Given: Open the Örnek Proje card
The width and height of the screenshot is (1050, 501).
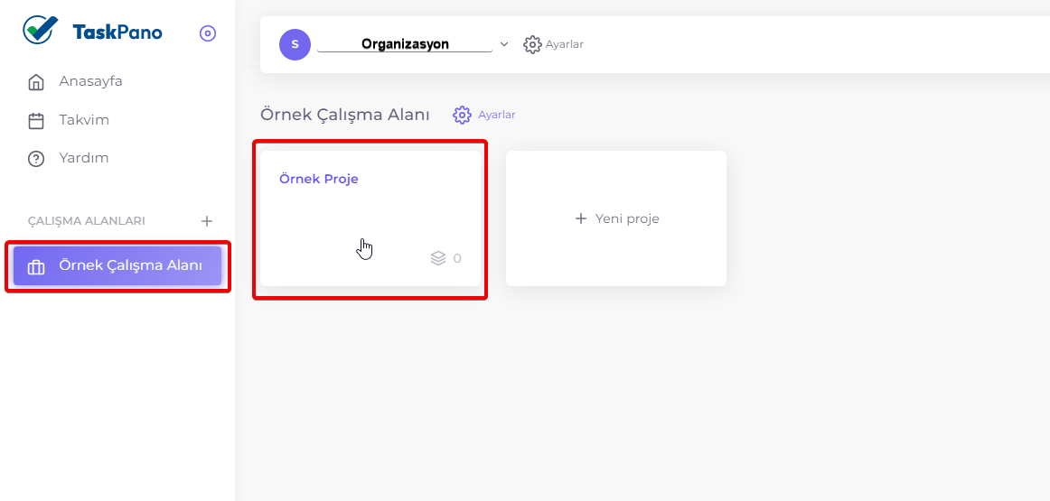Looking at the screenshot, I should click(370, 218).
